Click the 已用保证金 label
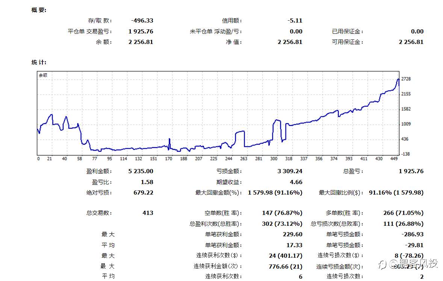Image resolution: width=443 pixels, height=281 pixels. coord(348,31)
